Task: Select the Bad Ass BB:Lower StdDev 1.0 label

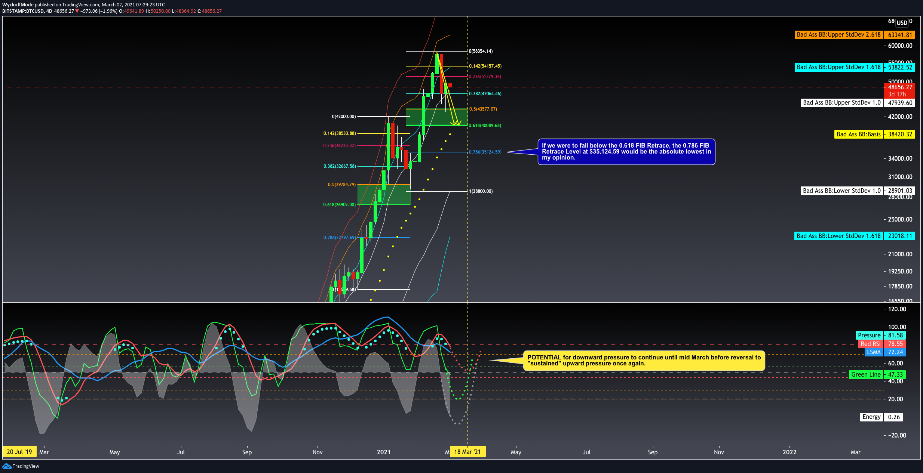Action: (x=842, y=191)
